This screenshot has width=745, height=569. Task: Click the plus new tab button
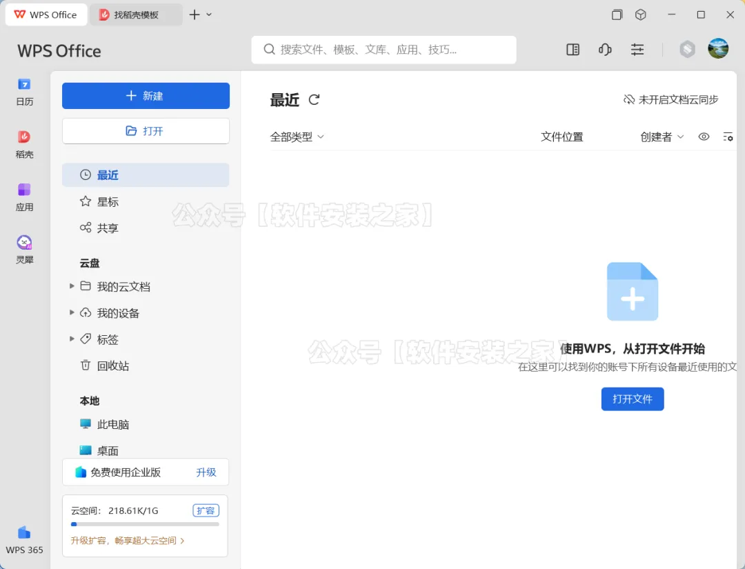pos(195,14)
